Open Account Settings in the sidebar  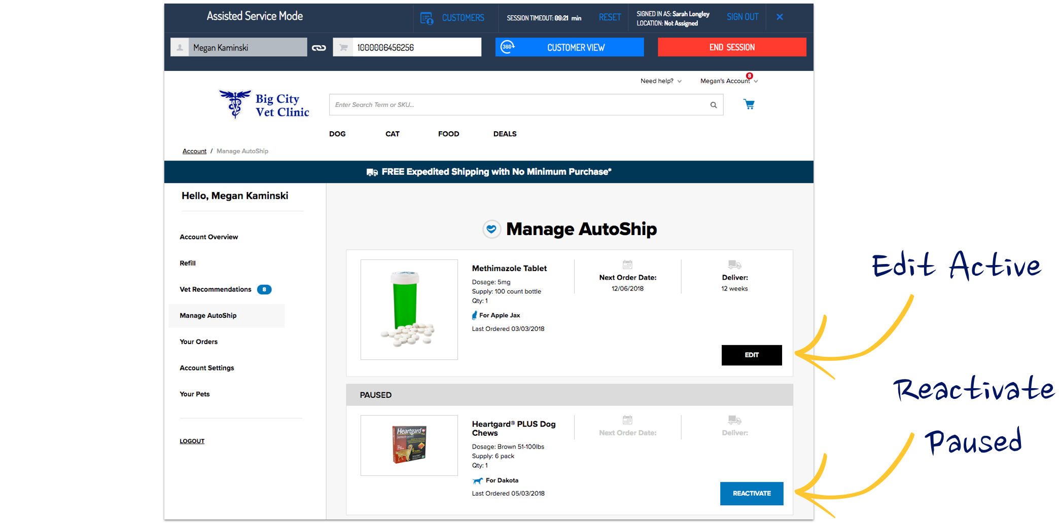[x=207, y=368]
